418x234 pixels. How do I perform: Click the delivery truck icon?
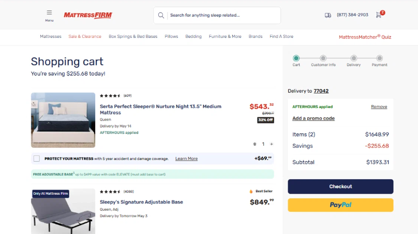point(328,15)
